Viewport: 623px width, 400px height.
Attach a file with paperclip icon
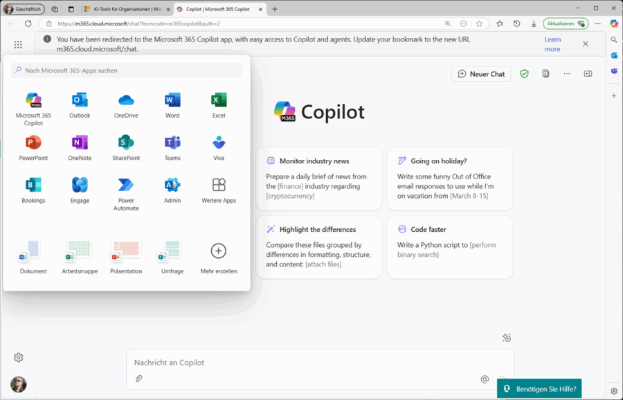138,379
